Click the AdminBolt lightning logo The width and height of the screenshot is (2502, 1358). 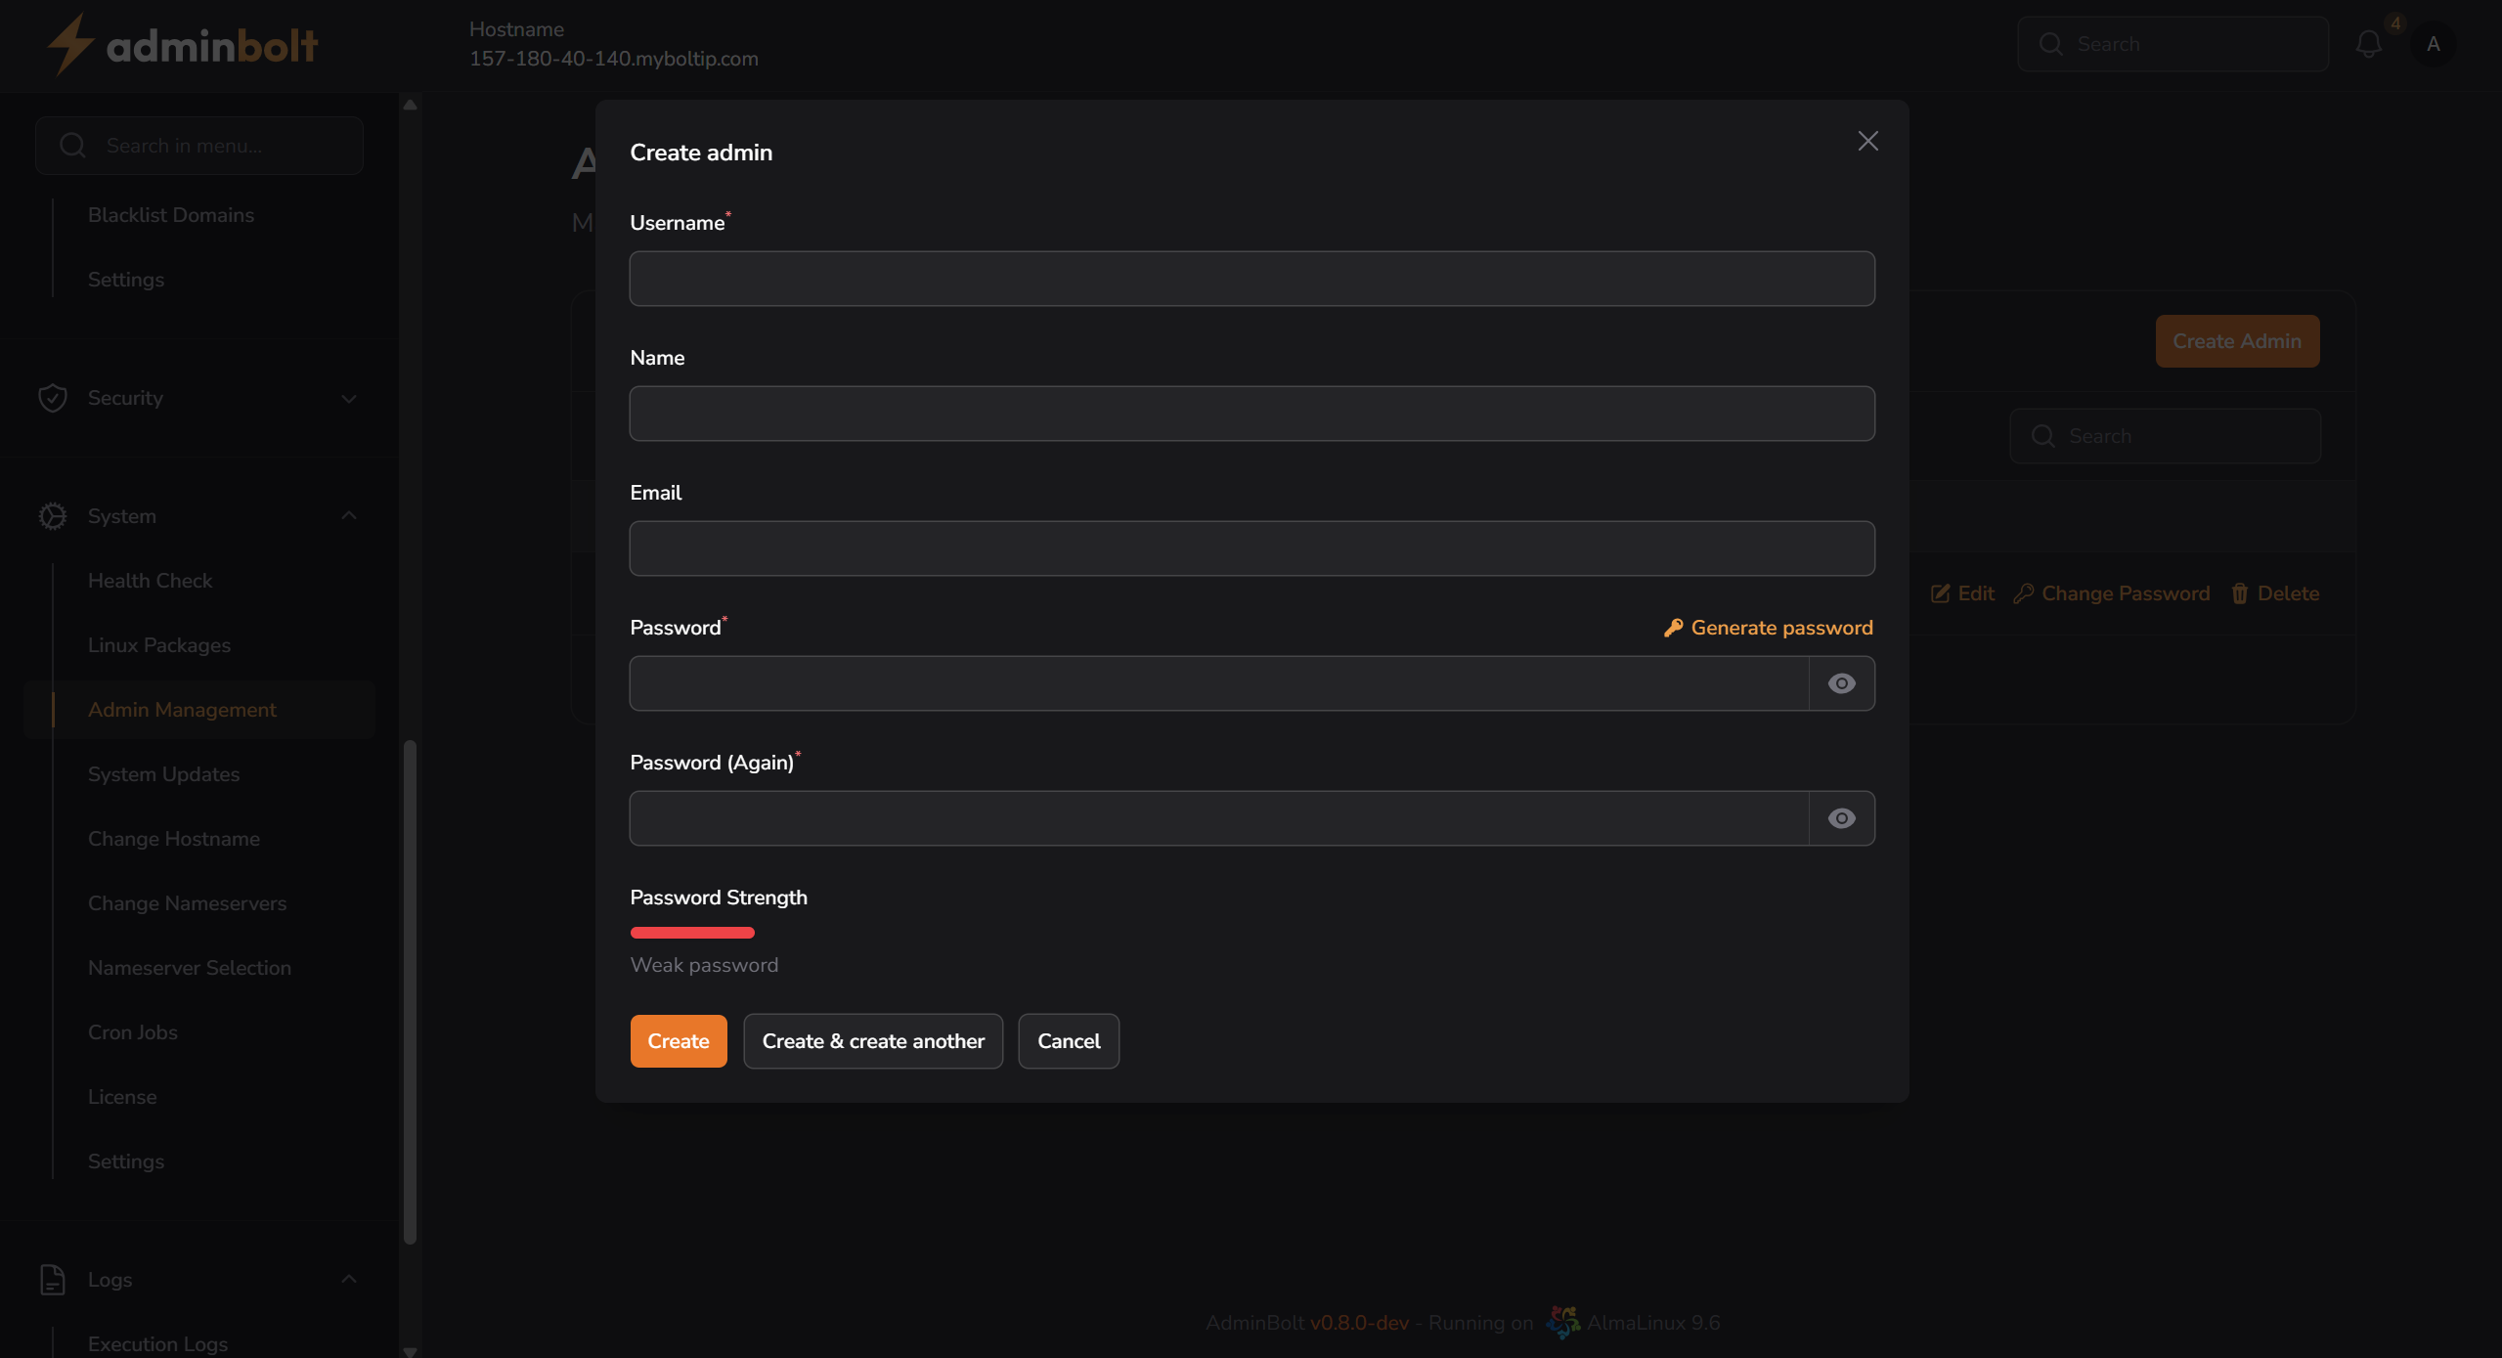[68, 43]
